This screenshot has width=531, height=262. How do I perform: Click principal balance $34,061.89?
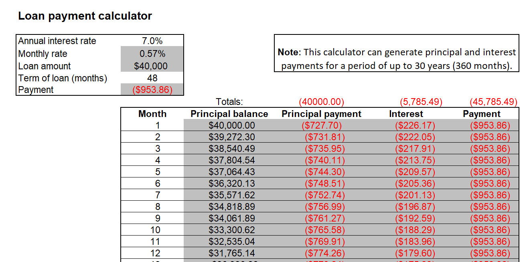click(x=232, y=218)
